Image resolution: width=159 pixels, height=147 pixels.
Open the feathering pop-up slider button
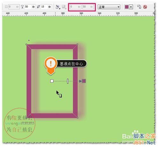[x=49, y=7]
